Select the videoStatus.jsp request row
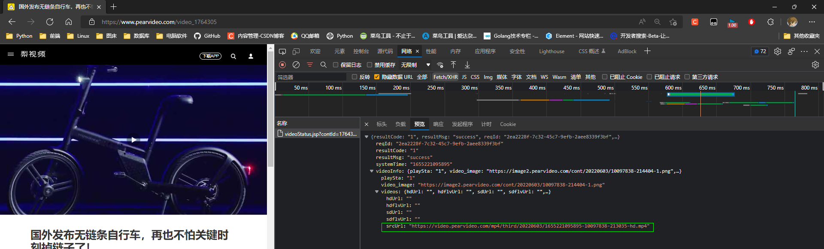 (317, 134)
